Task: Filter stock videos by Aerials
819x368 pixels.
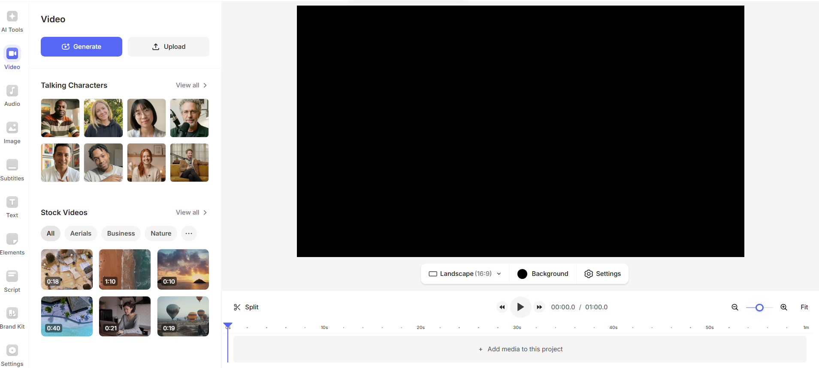Action: (81, 233)
